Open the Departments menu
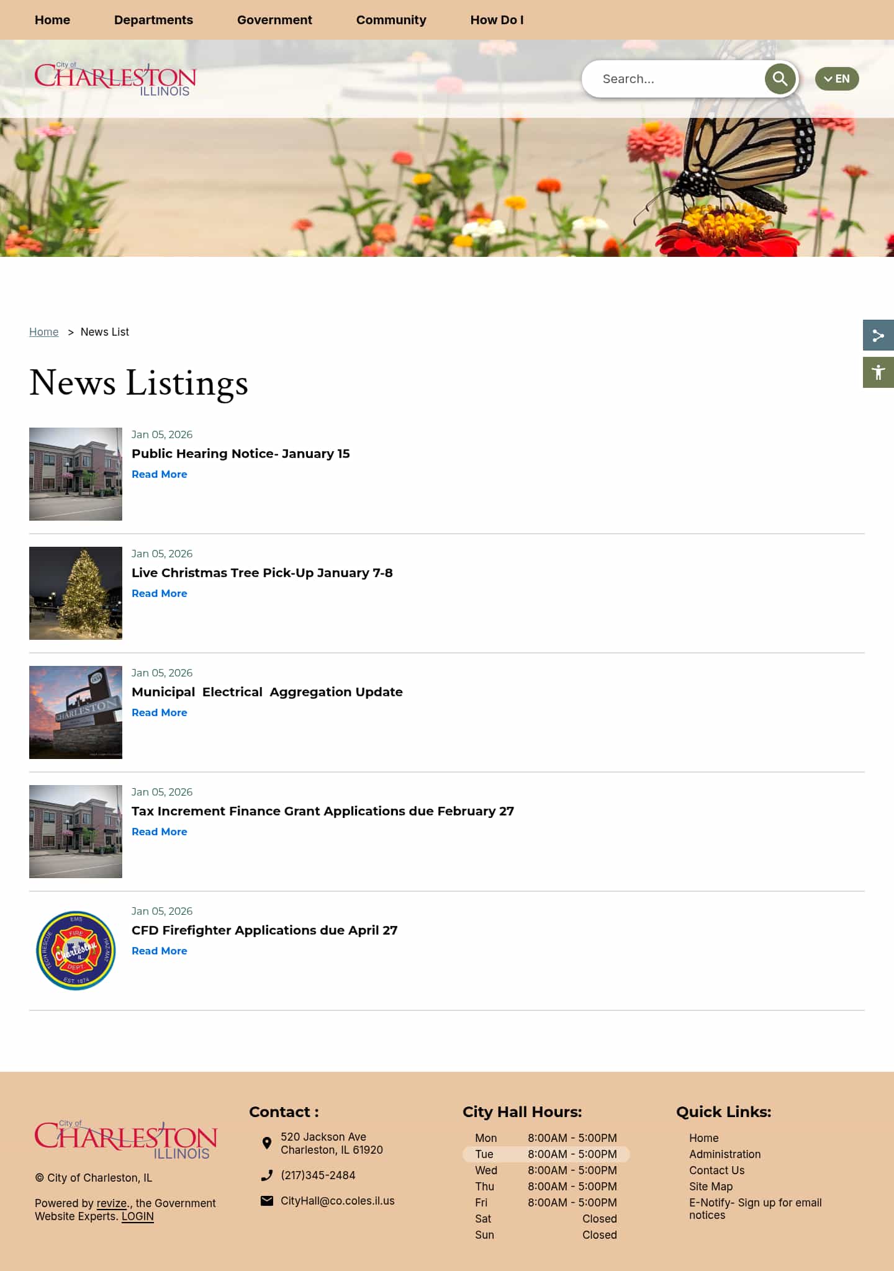The image size is (894, 1271). [x=153, y=20]
